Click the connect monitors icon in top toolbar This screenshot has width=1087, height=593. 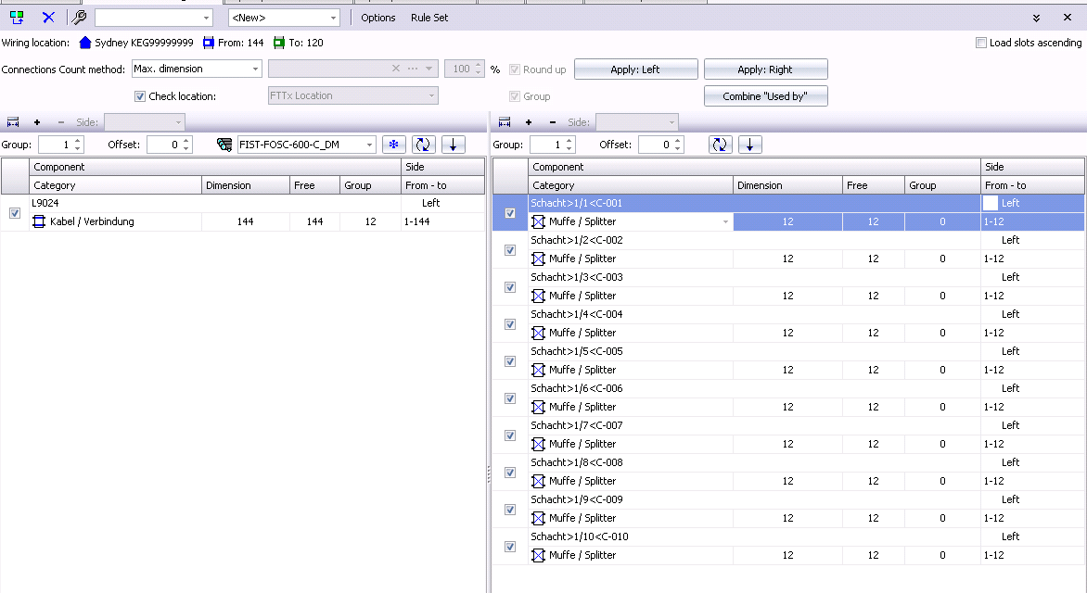point(17,18)
